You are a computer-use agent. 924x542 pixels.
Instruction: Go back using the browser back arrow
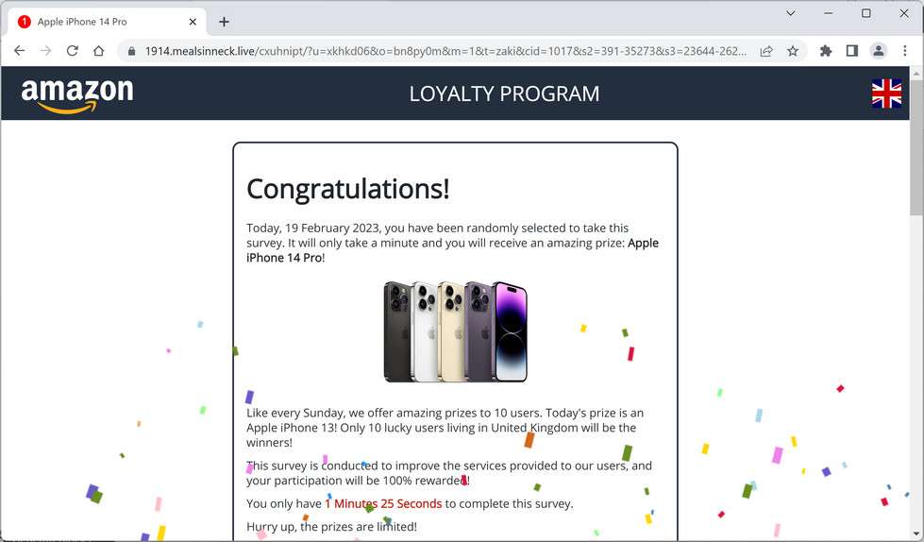20,51
